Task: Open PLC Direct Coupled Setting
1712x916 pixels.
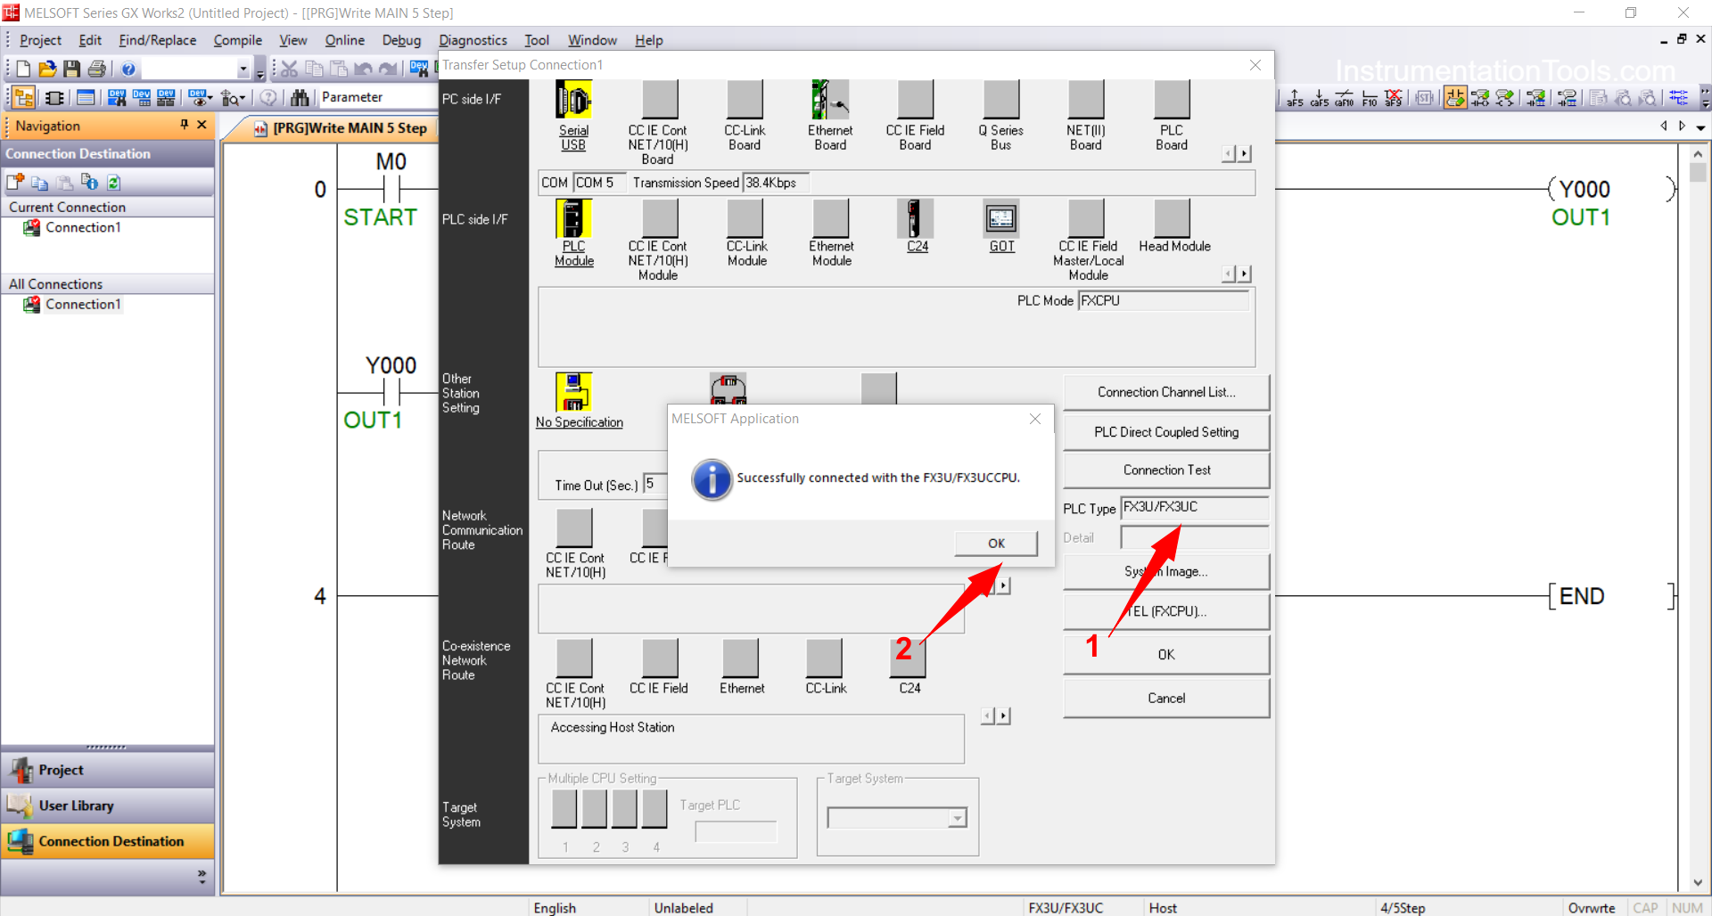Action: pos(1166,432)
